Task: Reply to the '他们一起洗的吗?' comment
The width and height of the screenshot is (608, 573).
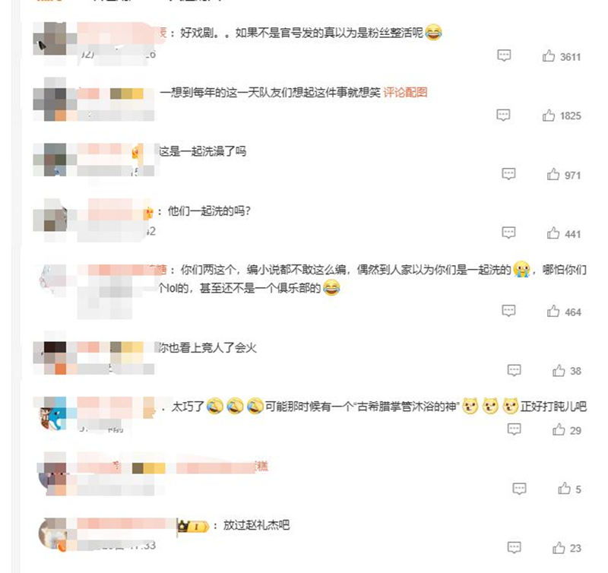Action: 508,233
